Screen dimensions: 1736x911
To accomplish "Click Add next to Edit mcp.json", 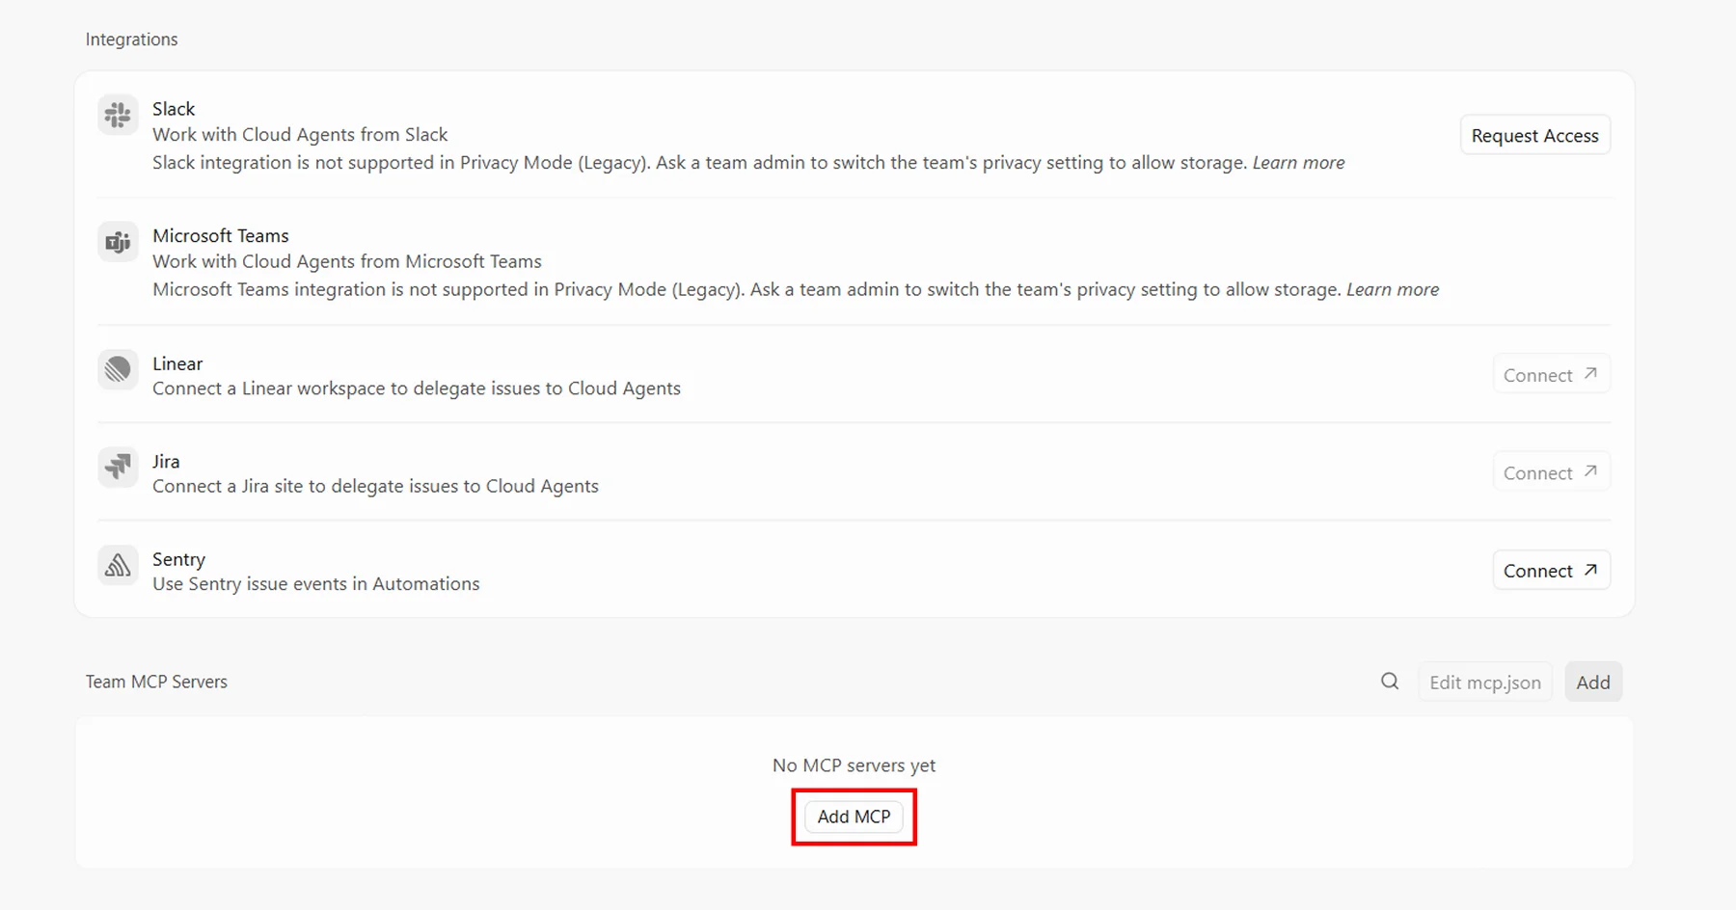I will click(x=1593, y=683).
